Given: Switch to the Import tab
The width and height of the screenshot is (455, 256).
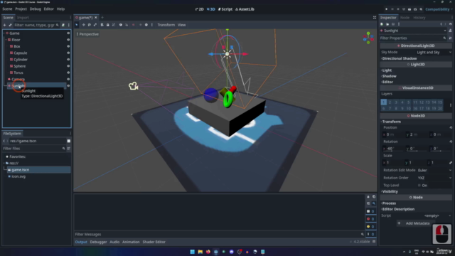Looking at the screenshot, I should (23, 18).
